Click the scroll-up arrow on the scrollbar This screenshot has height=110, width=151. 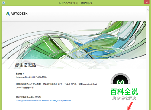148,10
